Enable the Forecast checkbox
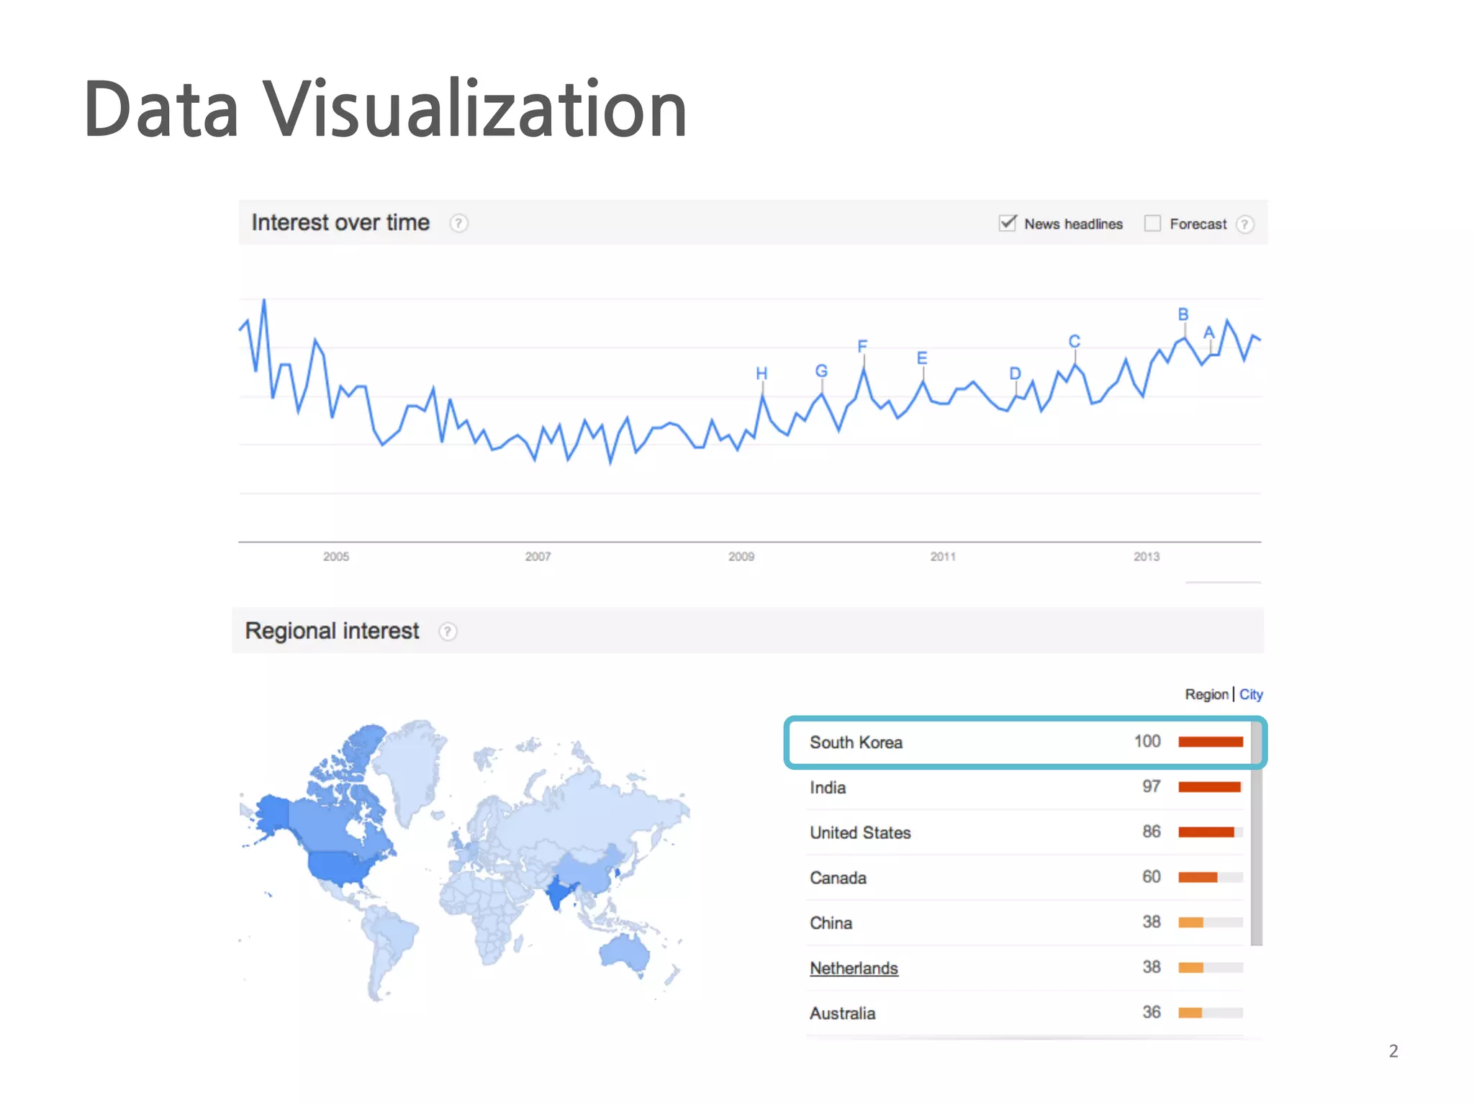 coord(1152,224)
